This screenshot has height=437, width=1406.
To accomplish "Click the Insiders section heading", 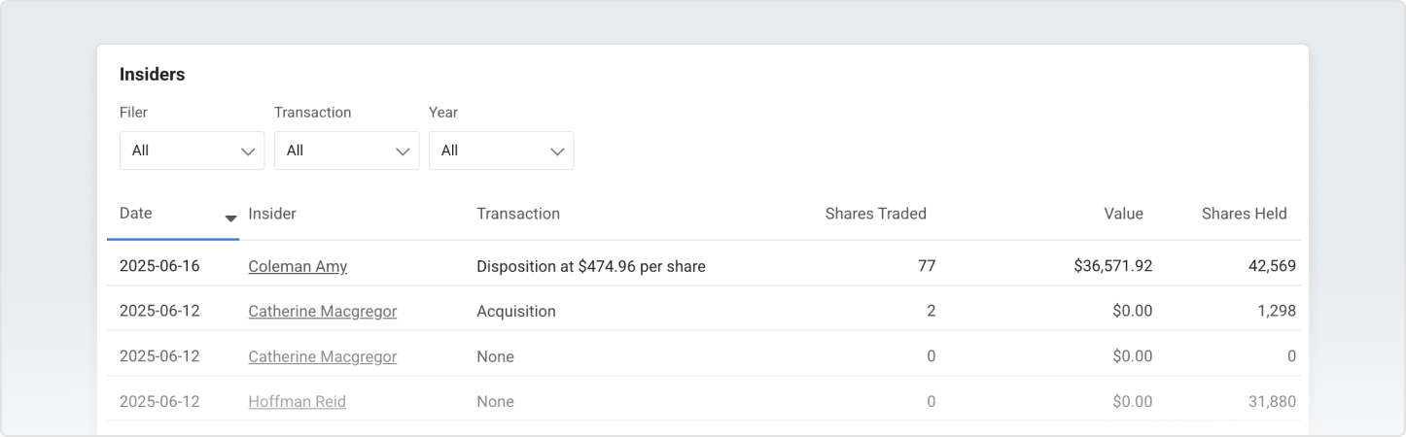I will click(152, 75).
